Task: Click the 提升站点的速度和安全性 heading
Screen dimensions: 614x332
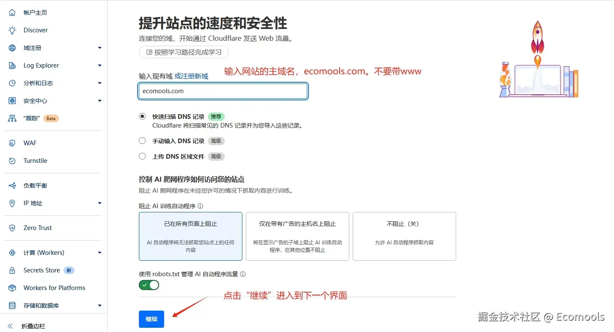Action: pyautogui.click(x=213, y=23)
